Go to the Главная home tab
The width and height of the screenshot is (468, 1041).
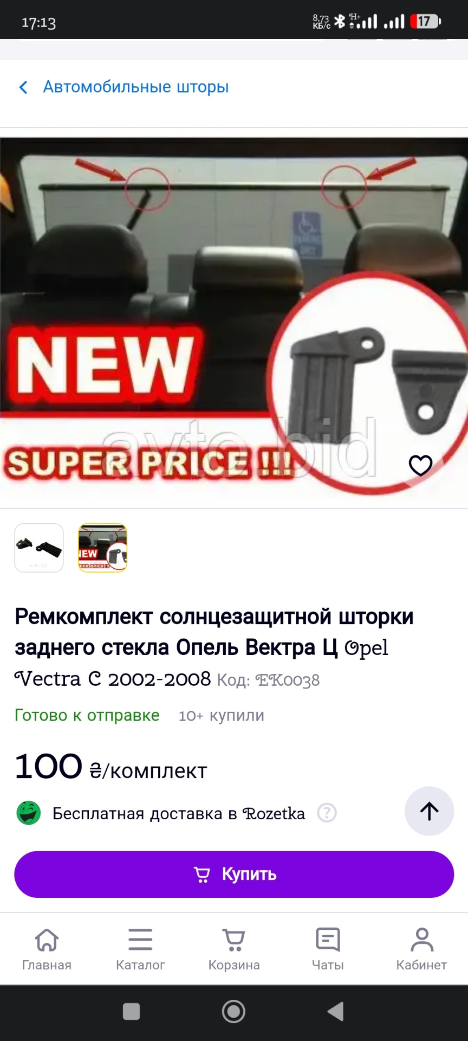point(47,949)
